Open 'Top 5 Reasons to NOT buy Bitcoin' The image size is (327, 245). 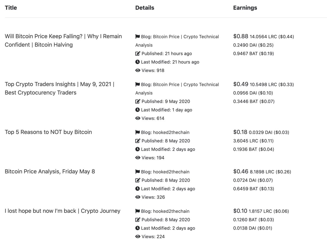[48, 132]
